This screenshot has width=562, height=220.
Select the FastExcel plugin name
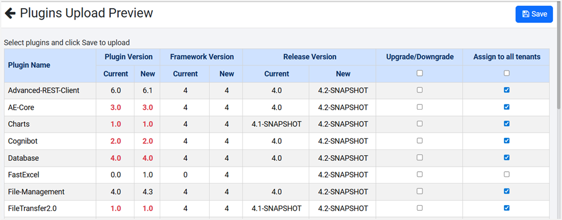(x=24, y=175)
